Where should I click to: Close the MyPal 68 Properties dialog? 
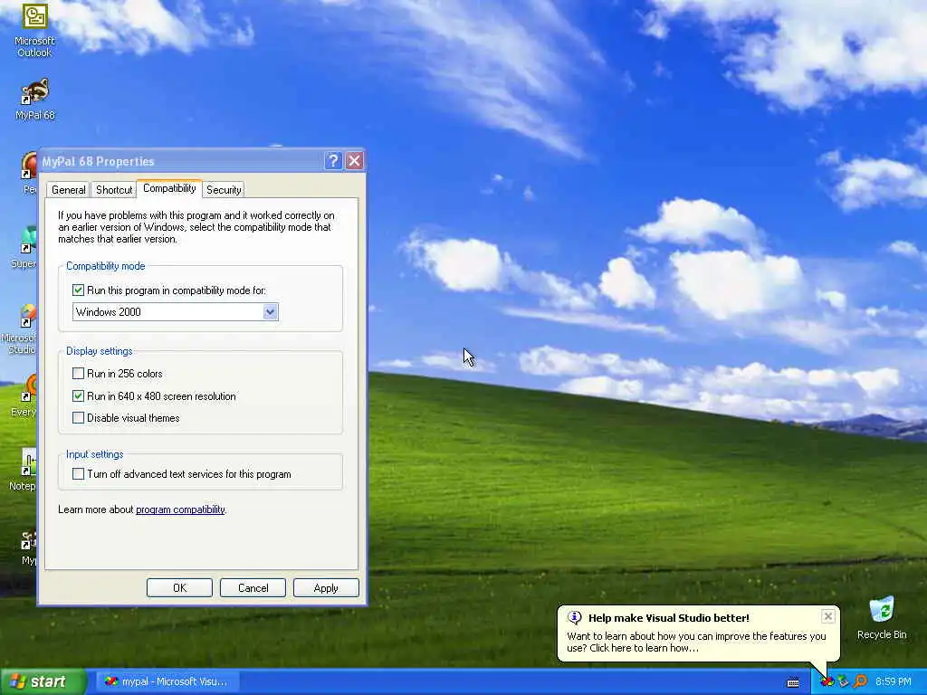(x=354, y=161)
